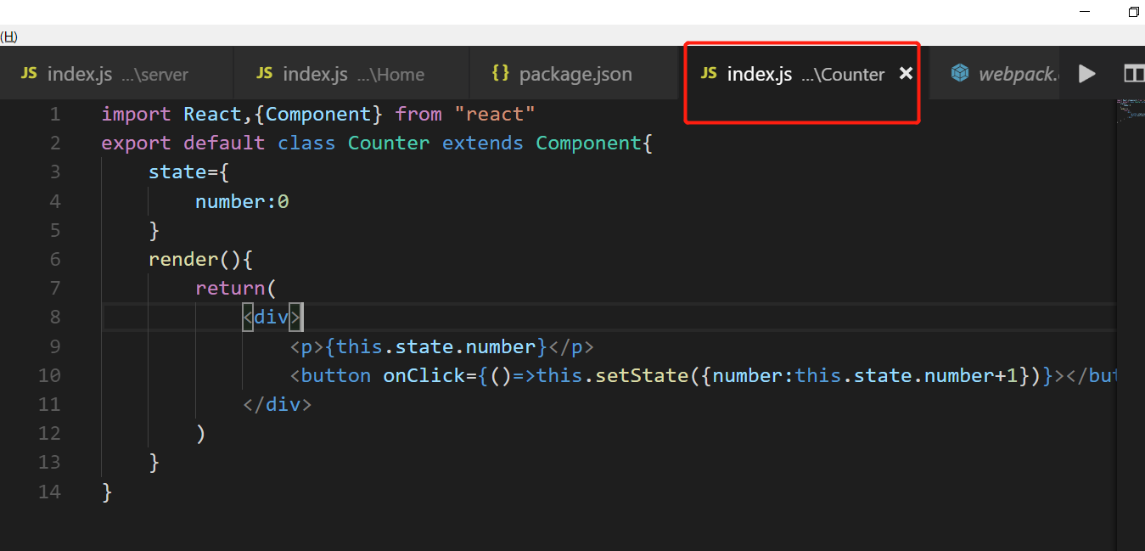This screenshot has height=551, width=1145.
Task: Click the code minimap preview
Action: [x=1130, y=110]
